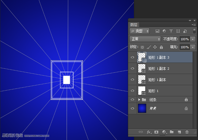Viewport: 198px width, 140px height.
Task: Select layer name 矩形 1 副本
Action: click(157, 80)
